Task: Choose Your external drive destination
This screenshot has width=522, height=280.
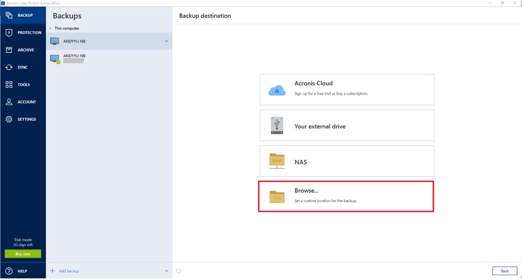Action: pos(347,125)
